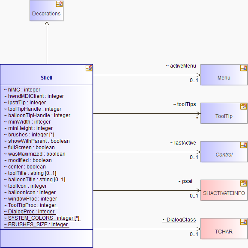This screenshot has height=248, width=248.
Task: Select the BRUSHES_SIZE static attribute
Action: (36, 224)
